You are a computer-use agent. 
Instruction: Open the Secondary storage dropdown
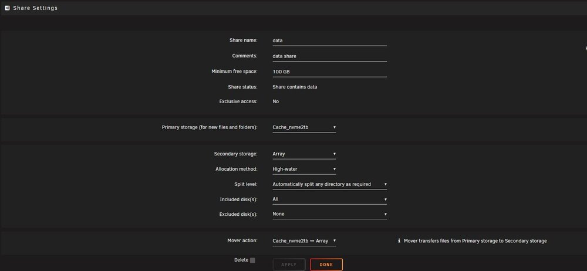pyautogui.click(x=304, y=154)
